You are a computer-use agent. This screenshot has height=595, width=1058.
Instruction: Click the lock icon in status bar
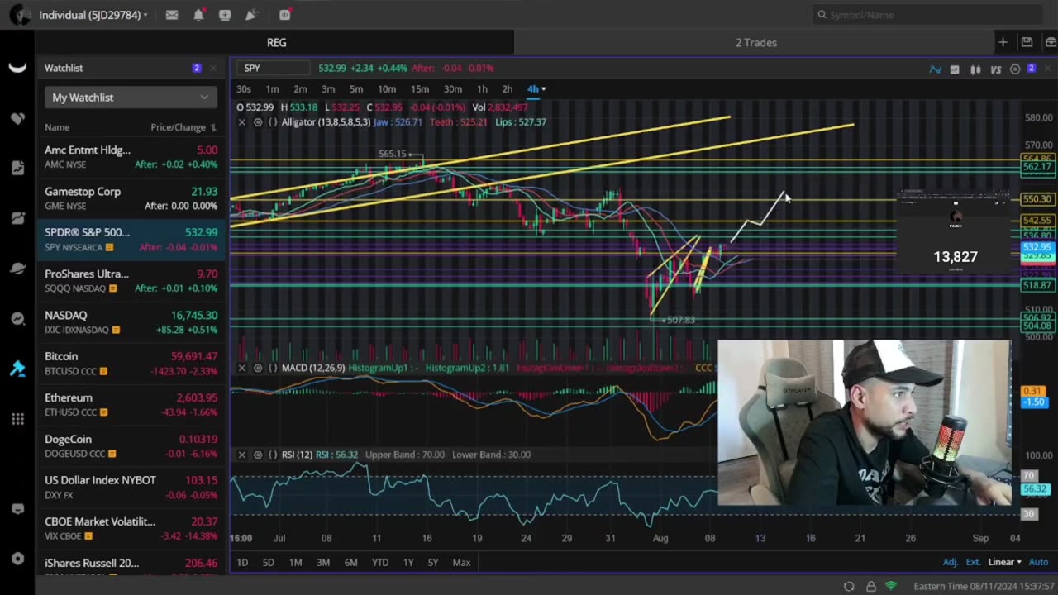(870, 586)
